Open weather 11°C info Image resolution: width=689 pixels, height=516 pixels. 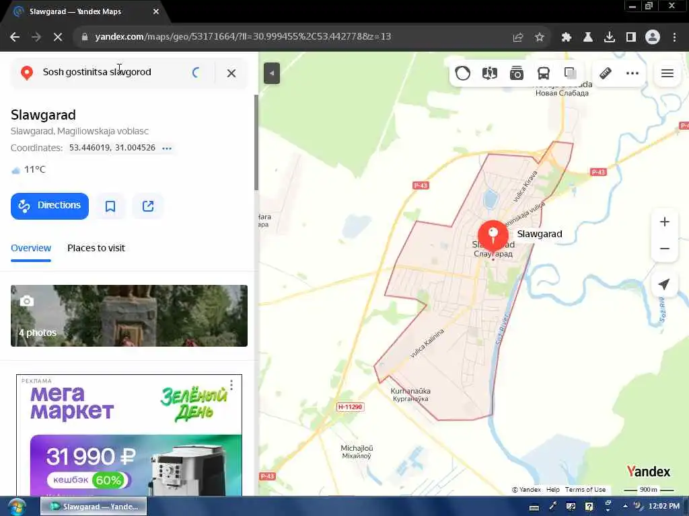pos(28,170)
